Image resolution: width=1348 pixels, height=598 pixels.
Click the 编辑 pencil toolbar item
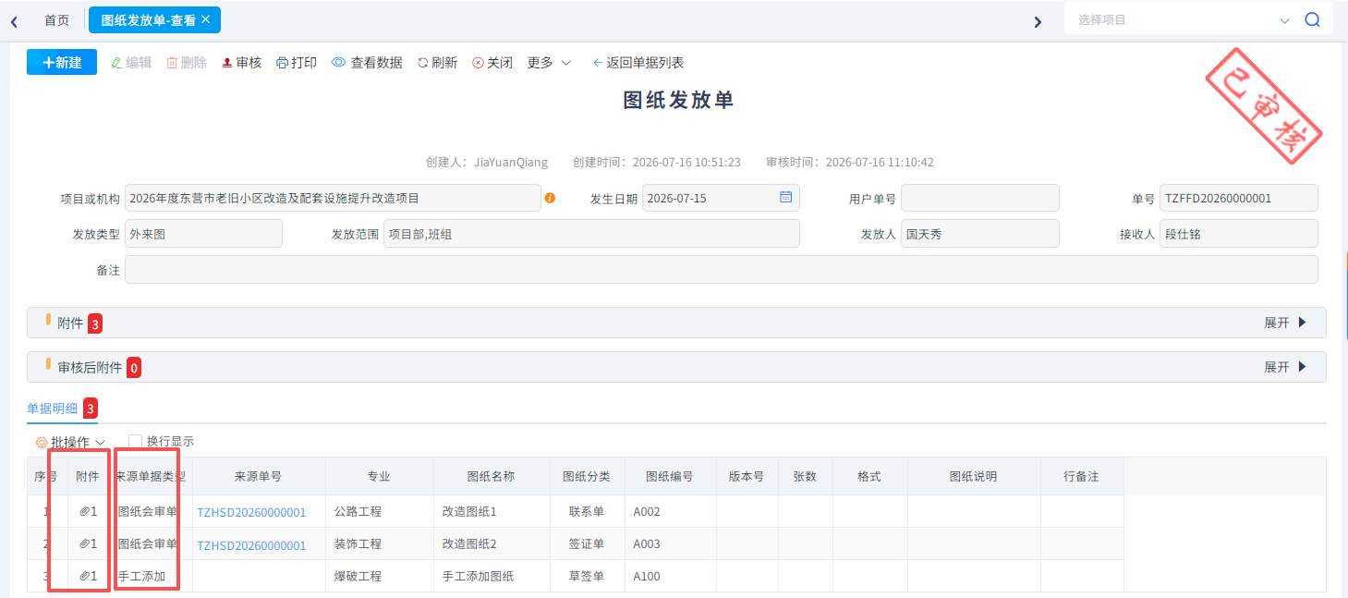[x=130, y=63]
